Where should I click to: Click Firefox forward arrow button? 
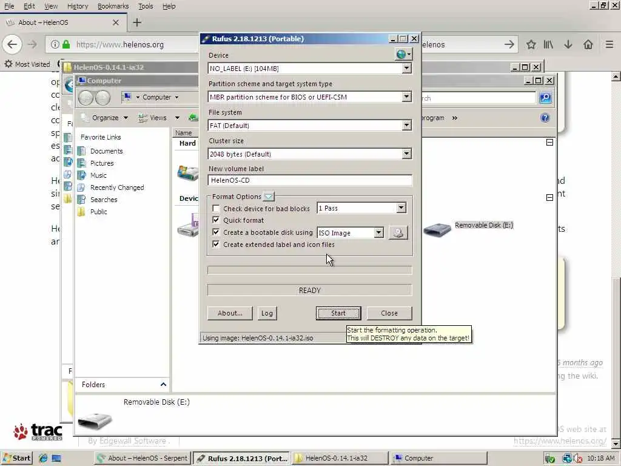pyautogui.click(x=32, y=44)
